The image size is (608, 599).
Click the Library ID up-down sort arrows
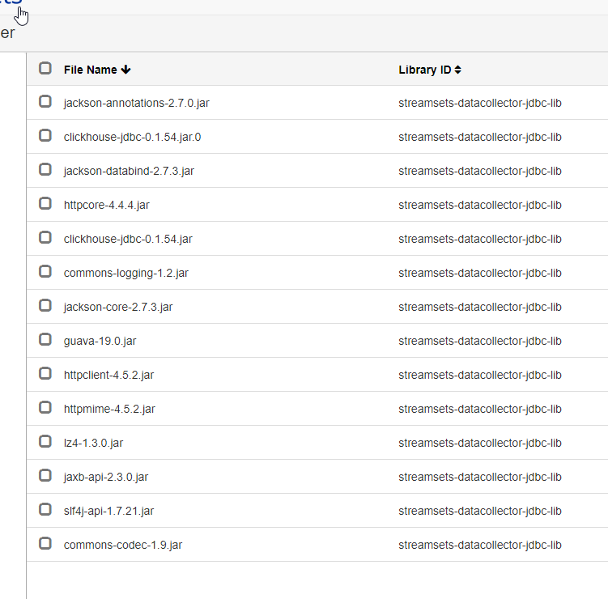tap(457, 70)
